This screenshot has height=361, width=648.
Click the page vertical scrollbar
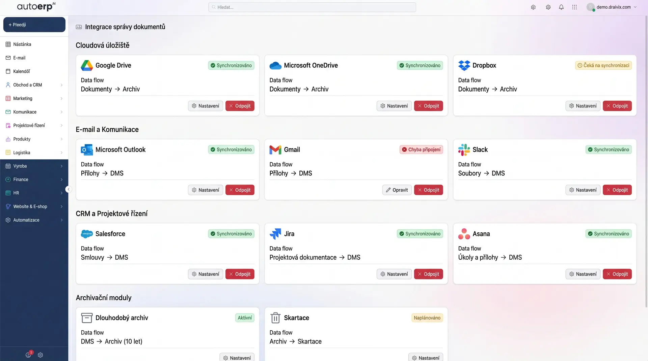click(x=646, y=162)
